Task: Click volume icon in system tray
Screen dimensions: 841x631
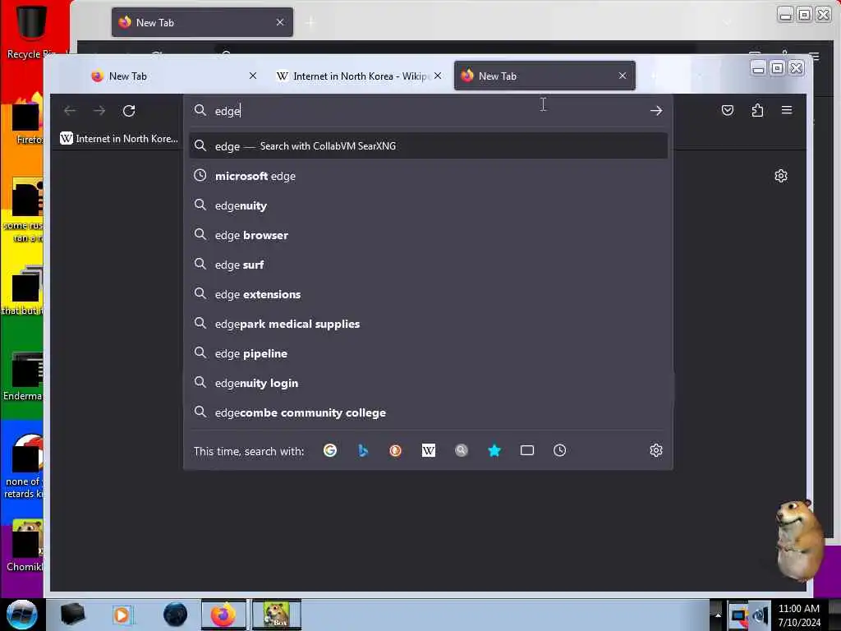Action: pyautogui.click(x=761, y=616)
